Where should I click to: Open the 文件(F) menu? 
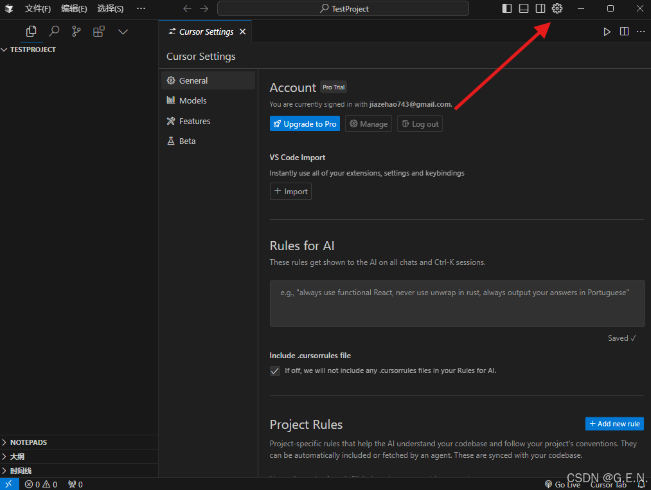(37, 9)
